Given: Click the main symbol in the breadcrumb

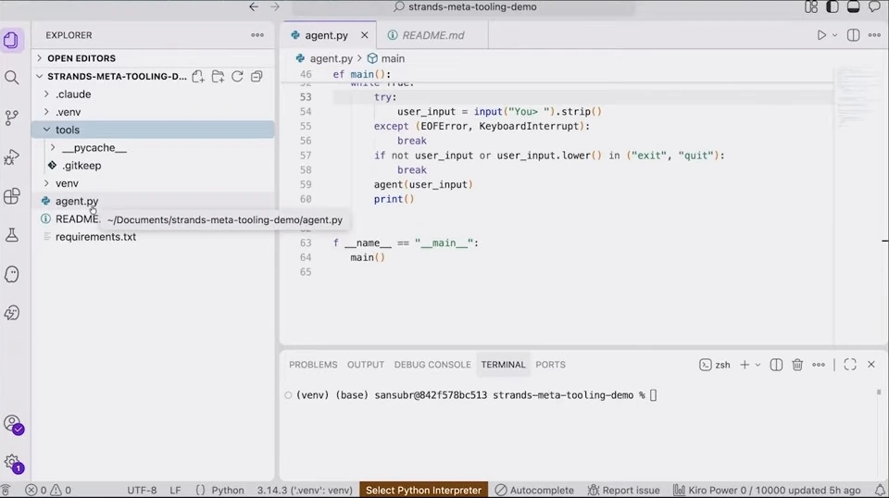Looking at the screenshot, I should [385, 58].
